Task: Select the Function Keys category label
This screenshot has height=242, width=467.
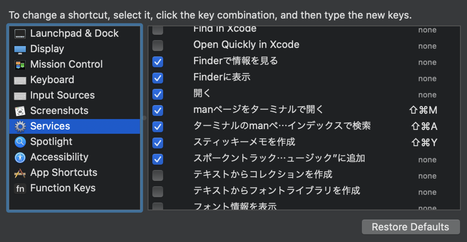Action: tap(63, 188)
